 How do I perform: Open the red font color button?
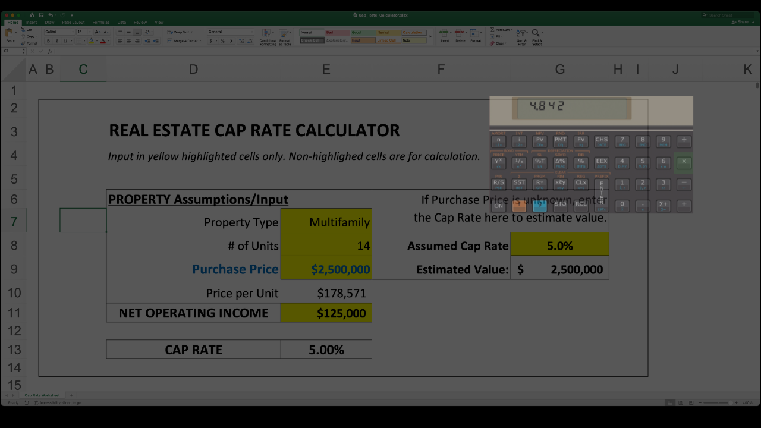[x=103, y=41]
